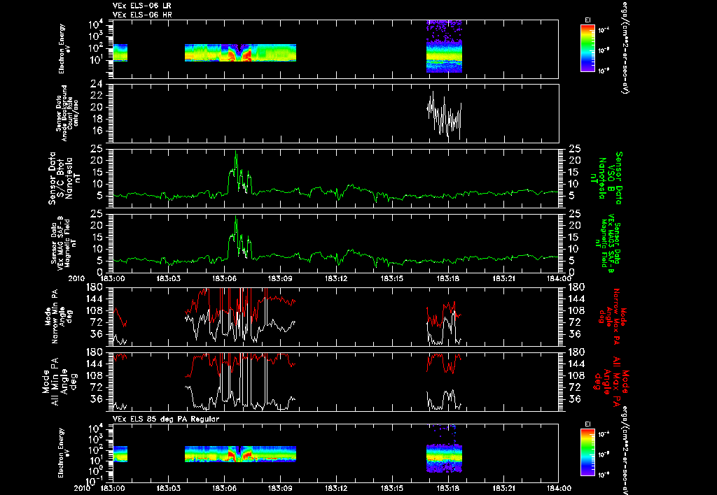The width and height of the screenshot is (717, 495).
Task: Click the small bottom spectrogram block at 183:00
Action: pos(120,454)
